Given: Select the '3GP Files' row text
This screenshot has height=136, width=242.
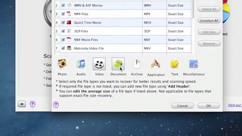Looking at the screenshot, I should 81,31.
